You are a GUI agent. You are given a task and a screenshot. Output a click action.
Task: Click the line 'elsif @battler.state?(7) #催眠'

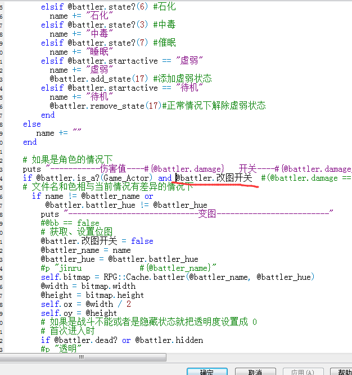[x=108, y=43]
